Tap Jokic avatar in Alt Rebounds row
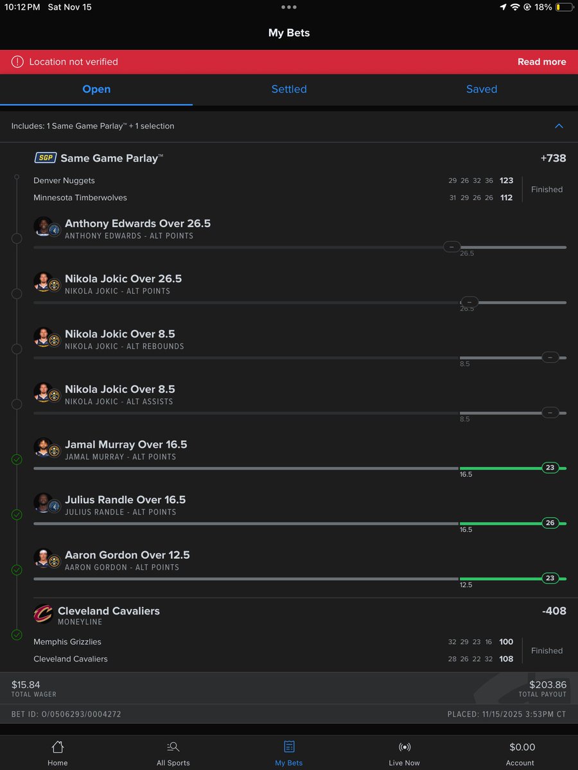578x770 pixels. coord(47,338)
